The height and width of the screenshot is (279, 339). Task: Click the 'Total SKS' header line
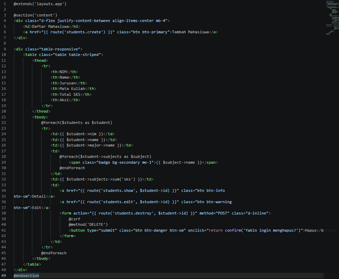(71, 95)
